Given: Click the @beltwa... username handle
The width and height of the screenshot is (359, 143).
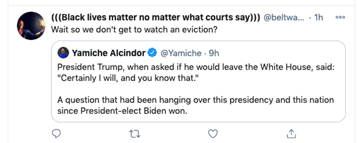Looking at the screenshot, I should click(x=284, y=18).
